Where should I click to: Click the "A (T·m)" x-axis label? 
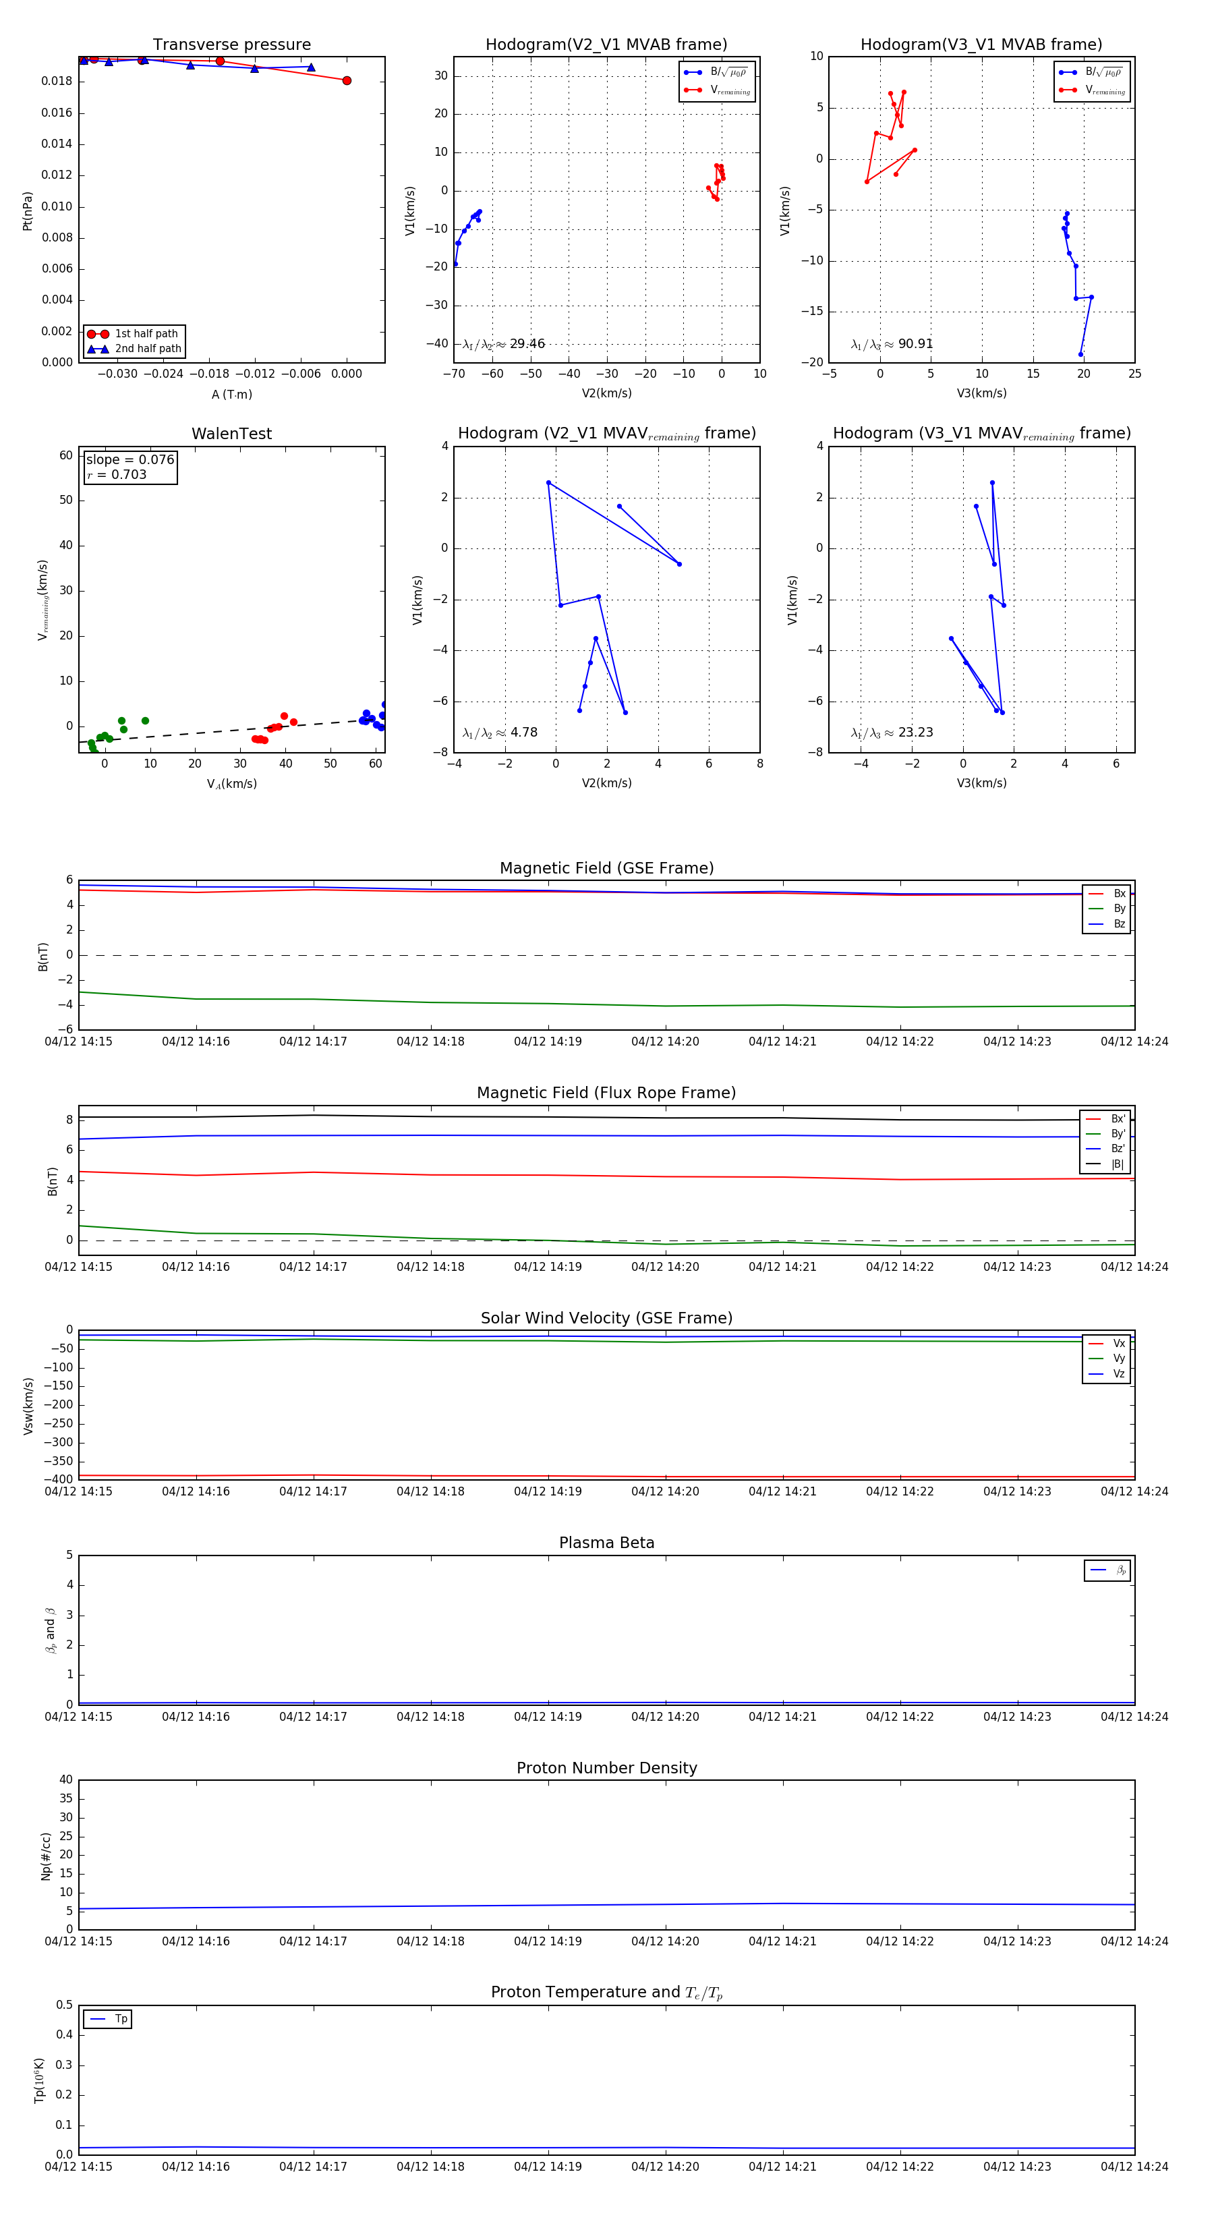[x=231, y=394]
